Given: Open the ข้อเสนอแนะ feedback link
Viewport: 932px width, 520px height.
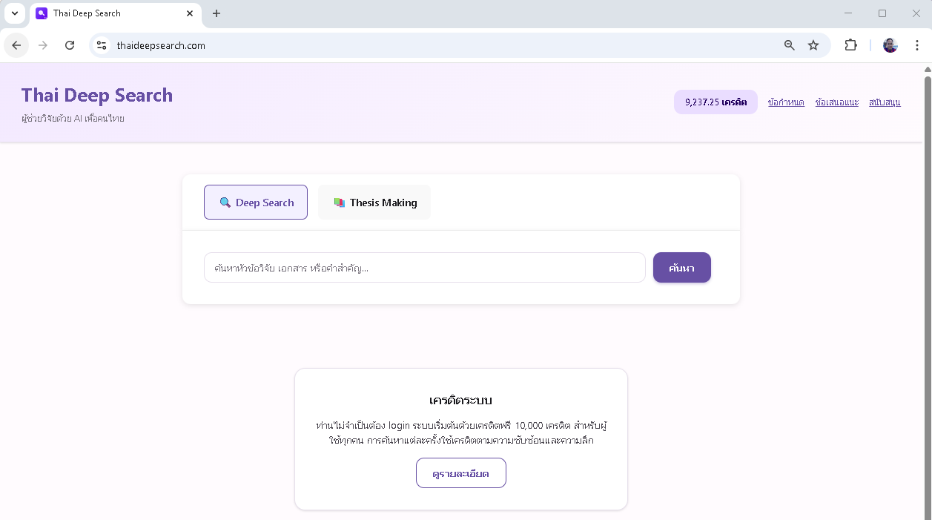Looking at the screenshot, I should (836, 102).
